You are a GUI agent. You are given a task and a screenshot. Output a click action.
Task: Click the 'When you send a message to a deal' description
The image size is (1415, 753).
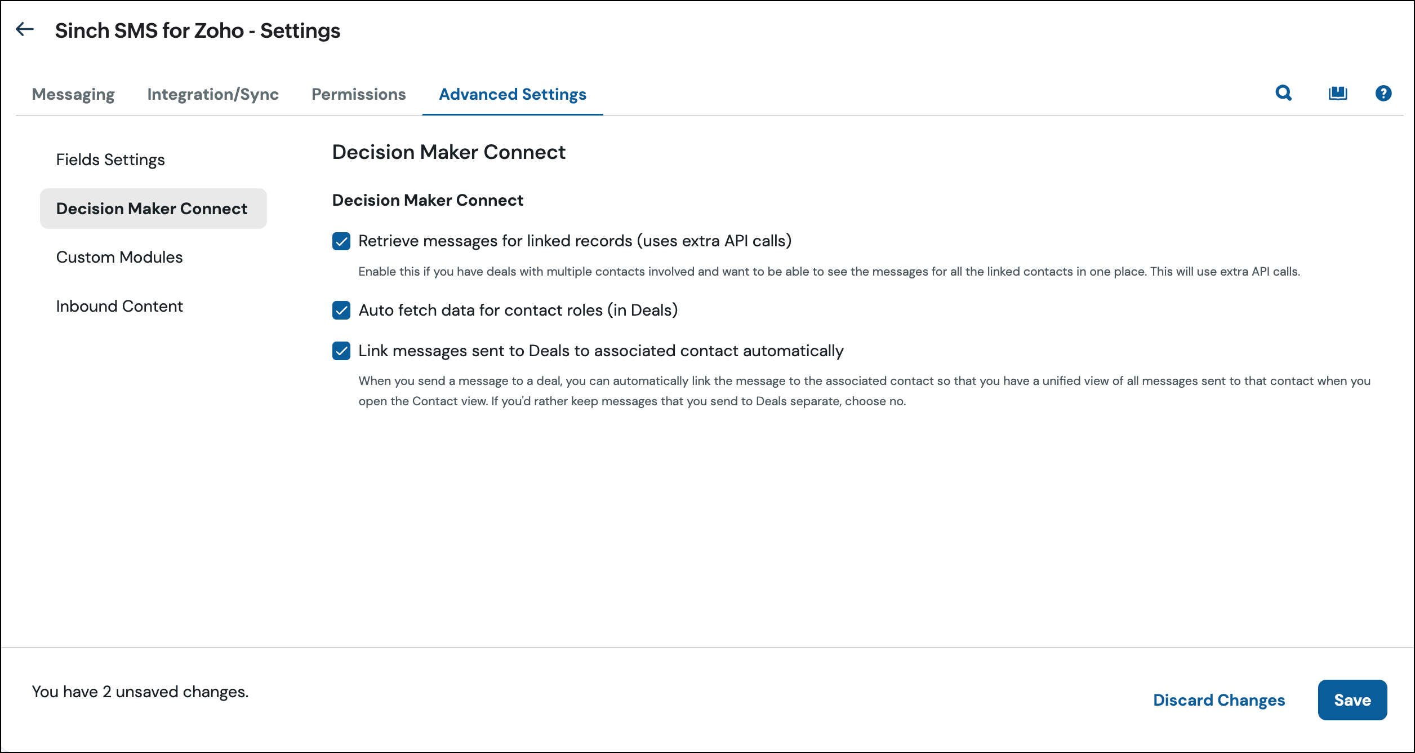pos(865,391)
